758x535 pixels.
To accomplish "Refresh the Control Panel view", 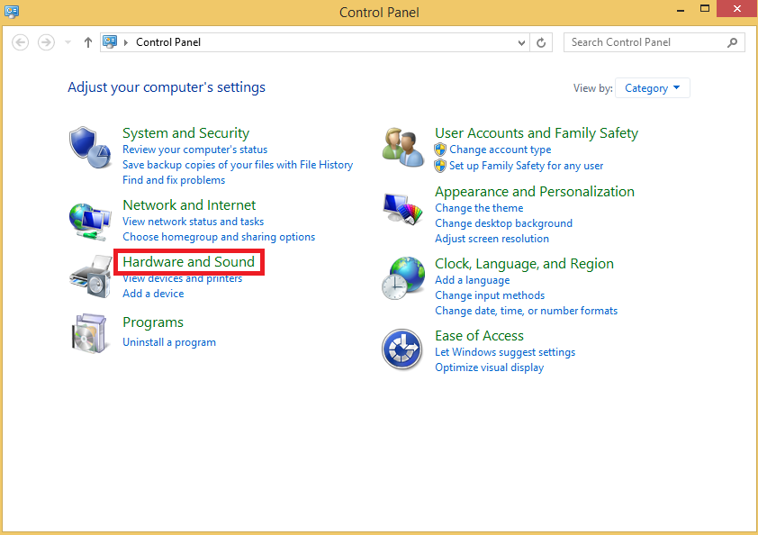I will coord(541,42).
